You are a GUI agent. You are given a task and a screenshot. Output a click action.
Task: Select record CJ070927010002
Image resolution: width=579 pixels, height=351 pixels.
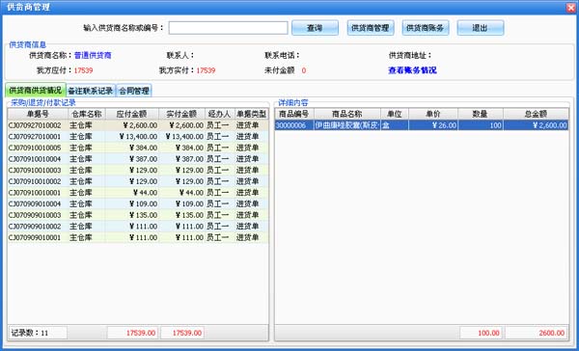click(x=138, y=125)
